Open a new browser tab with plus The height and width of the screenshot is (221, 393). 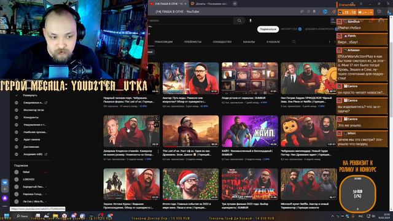pyautogui.click(x=235, y=4)
